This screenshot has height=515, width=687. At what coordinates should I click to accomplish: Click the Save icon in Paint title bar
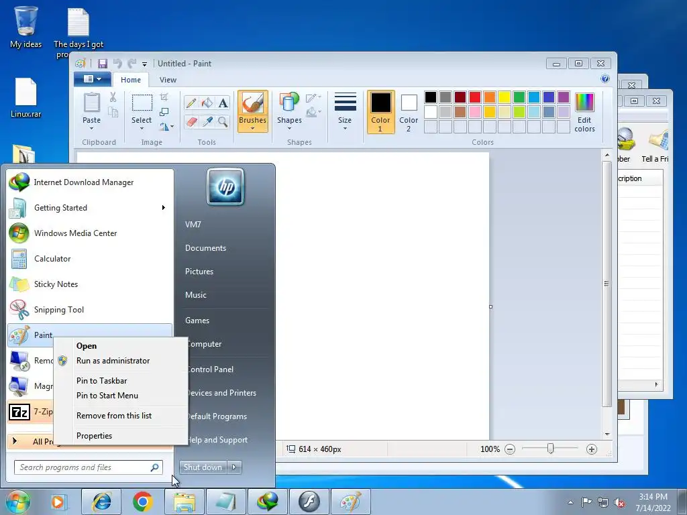coord(103,64)
